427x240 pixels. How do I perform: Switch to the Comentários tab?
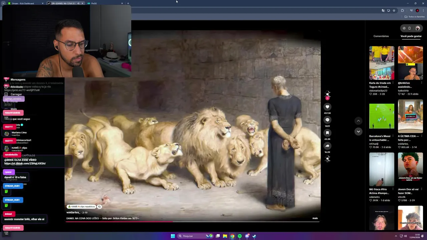click(x=381, y=36)
